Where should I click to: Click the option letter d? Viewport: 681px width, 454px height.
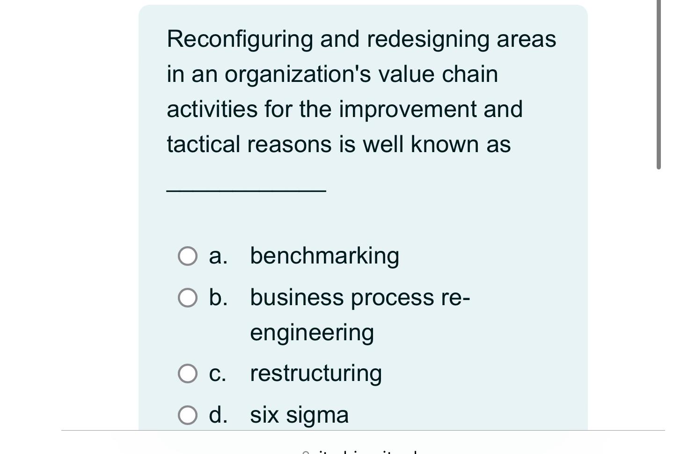[x=218, y=414]
